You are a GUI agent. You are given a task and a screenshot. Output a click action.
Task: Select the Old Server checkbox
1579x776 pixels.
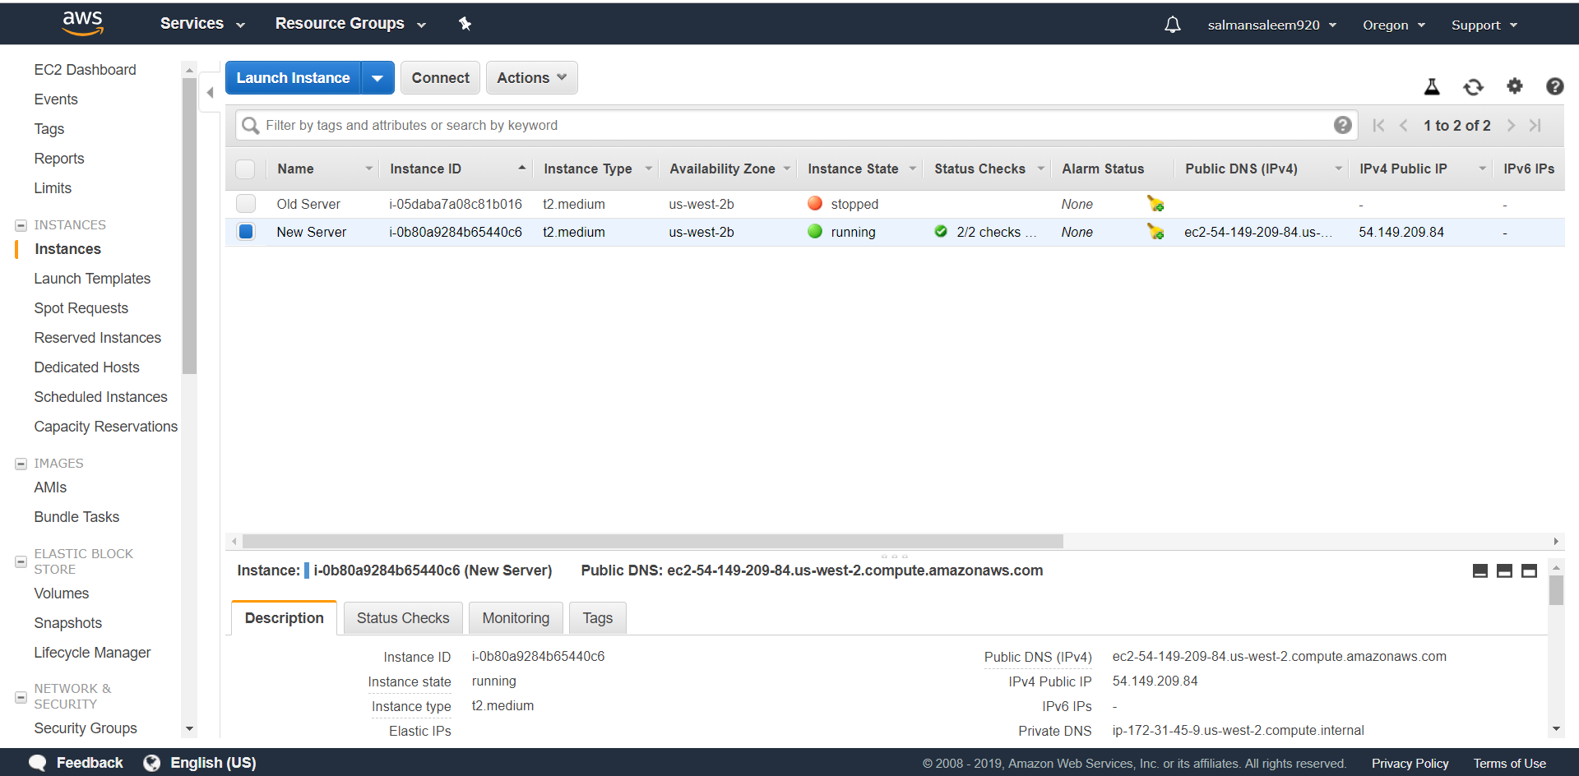(246, 204)
